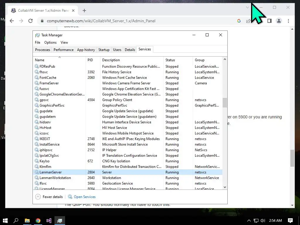300x225 pixels.
Task: Click the KeyIso service gear icon
Action: [37, 161]
